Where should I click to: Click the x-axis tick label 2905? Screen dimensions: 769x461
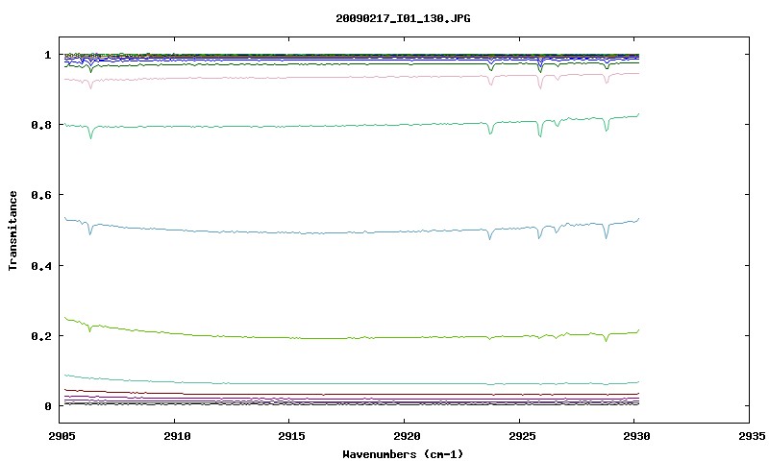point(62,436)
